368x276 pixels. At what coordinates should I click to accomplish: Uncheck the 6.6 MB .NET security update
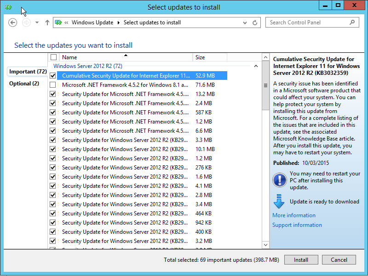click(53, 131)
